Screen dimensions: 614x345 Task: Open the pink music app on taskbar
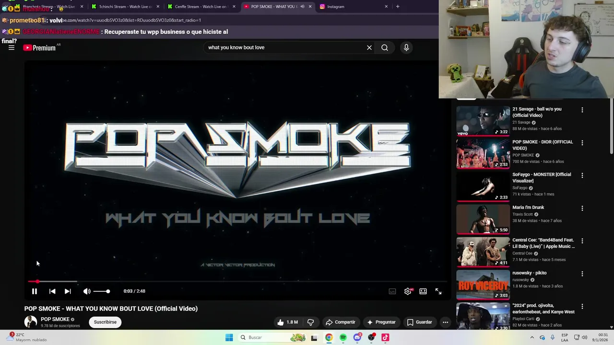pyautogui.click(x=385, y=337)
